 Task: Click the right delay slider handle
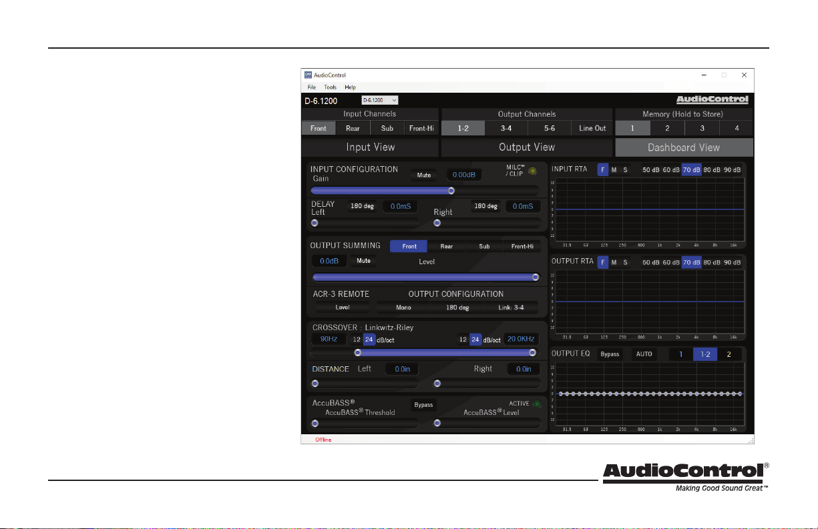[x=437, y=223]
